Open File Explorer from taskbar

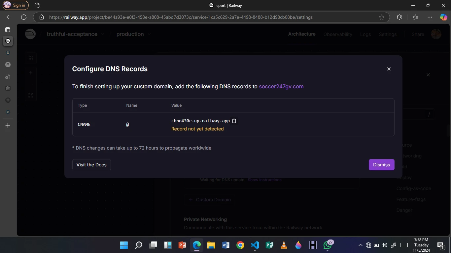[x=211, y=245]
